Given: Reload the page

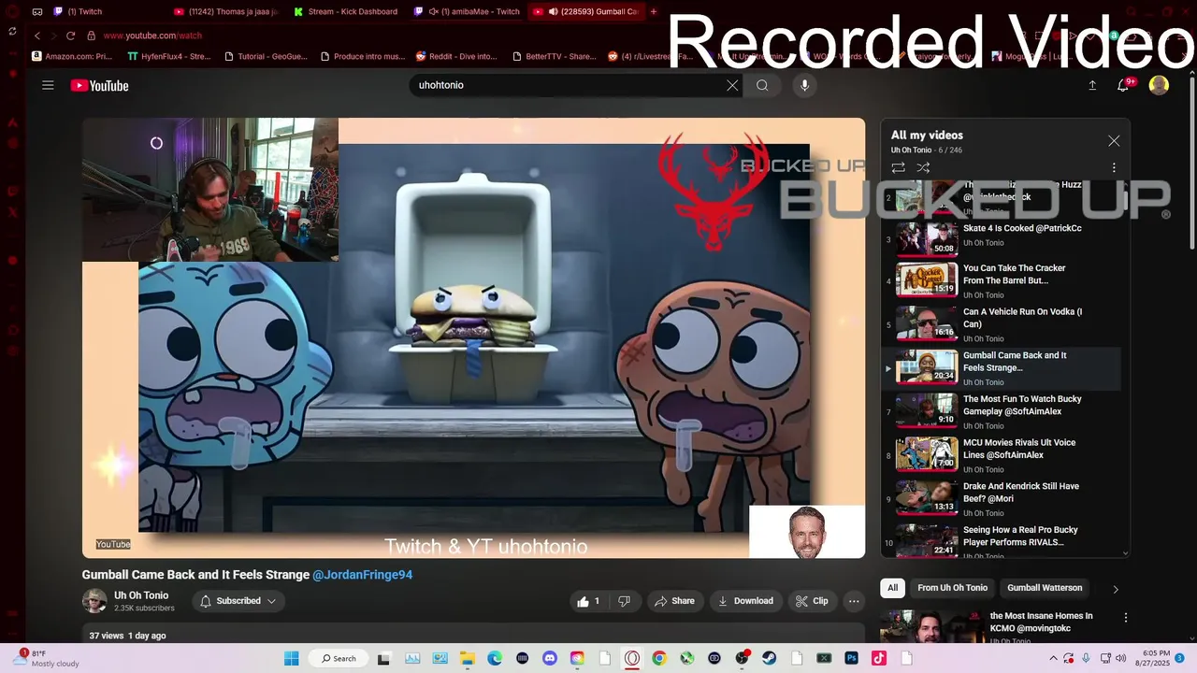Looking at the screenshot, I should [x=70, y=36].
